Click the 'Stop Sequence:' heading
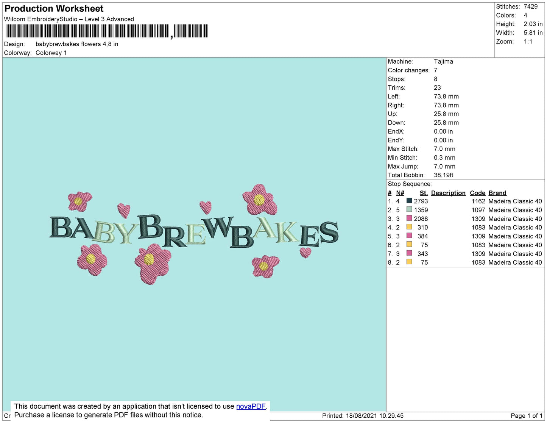This screenshot has height=423, width=547. coord(410,184)
